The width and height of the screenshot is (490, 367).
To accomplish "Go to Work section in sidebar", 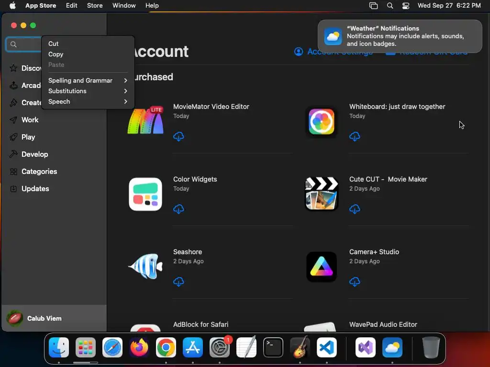I will coord(30,120).
